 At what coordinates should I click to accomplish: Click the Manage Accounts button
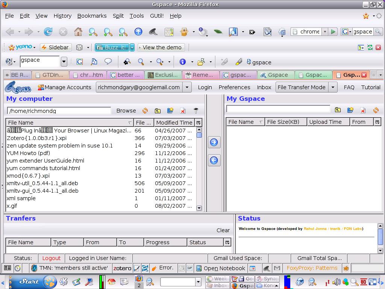[64, 87]
